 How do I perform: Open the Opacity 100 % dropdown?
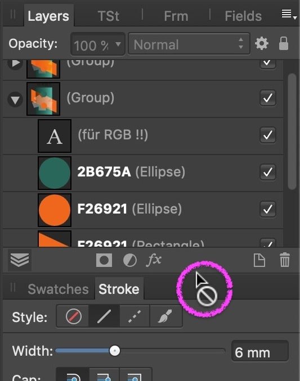97,44
